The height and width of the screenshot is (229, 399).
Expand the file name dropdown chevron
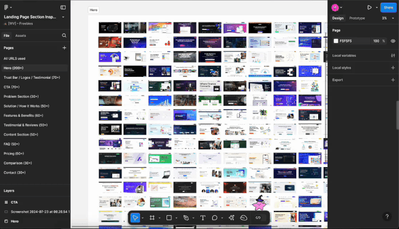(63, 17)
